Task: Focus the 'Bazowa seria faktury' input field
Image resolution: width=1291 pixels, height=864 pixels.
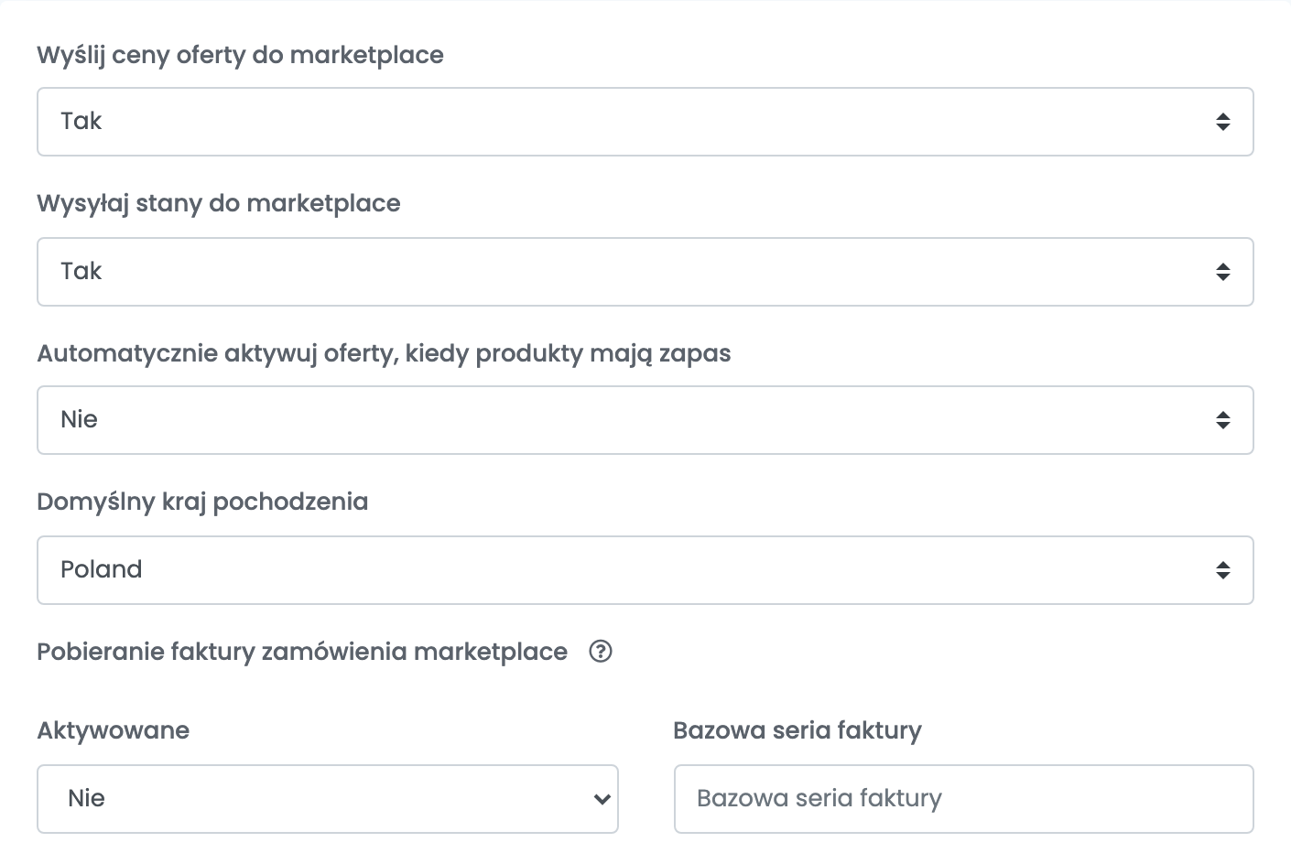Action: [x=963, y=799]
